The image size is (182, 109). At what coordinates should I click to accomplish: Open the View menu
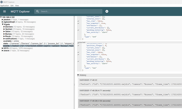(17, 6)
